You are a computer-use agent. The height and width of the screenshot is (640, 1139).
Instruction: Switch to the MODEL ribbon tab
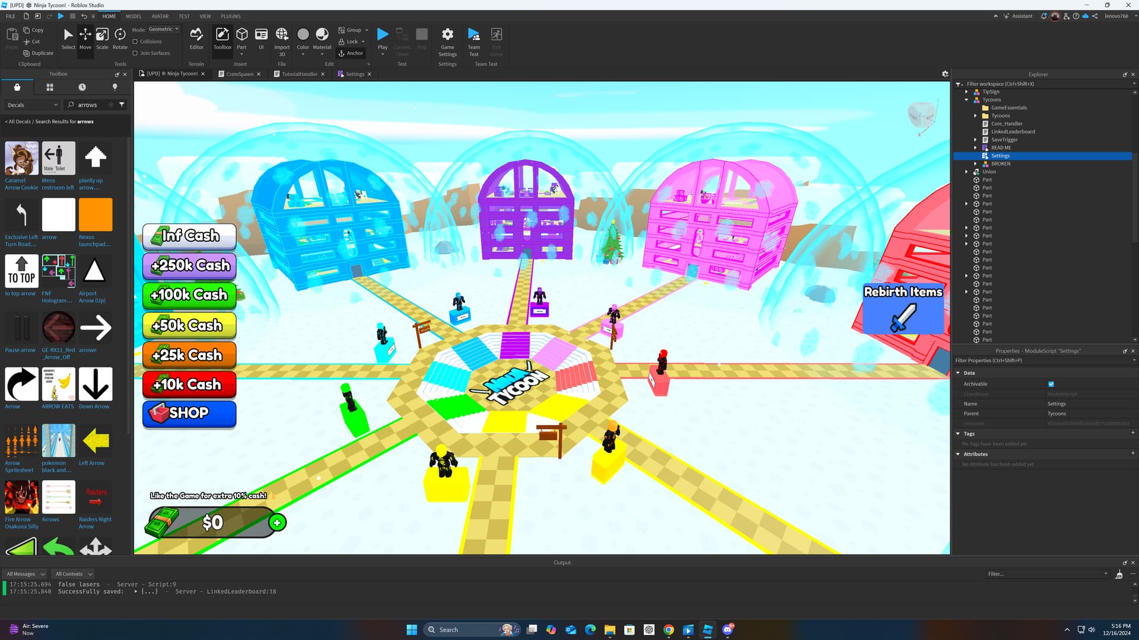tap(133, 16)
